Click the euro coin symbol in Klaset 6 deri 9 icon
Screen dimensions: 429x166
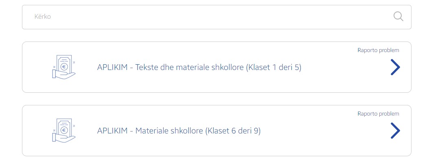[64, 130]
